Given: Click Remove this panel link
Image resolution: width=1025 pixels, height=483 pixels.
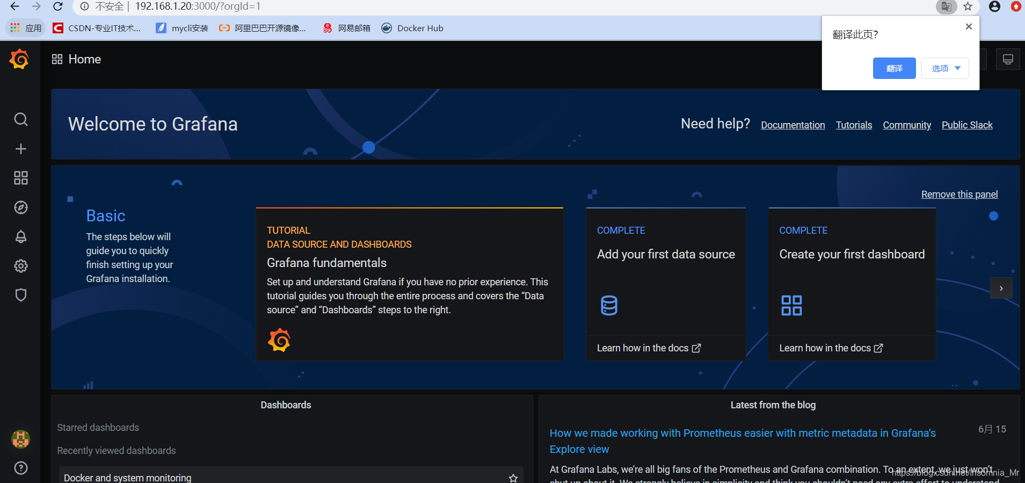Looking at the screenshot, I should [x=959, y=194].
